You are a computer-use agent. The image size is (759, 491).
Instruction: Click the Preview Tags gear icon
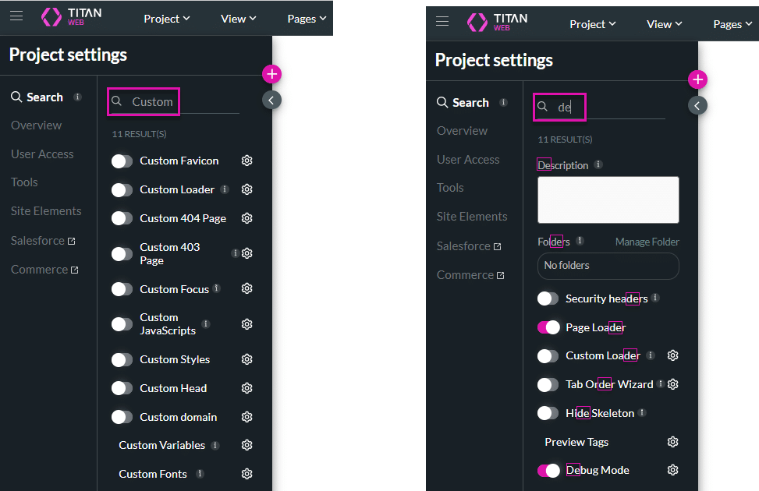(x=673, y=442)
